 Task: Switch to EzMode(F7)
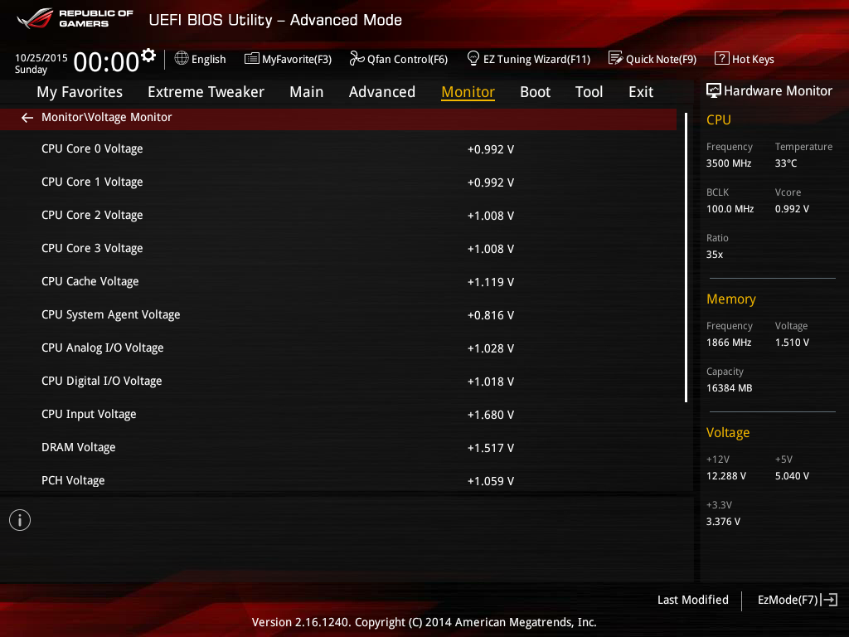coord(788,600)
